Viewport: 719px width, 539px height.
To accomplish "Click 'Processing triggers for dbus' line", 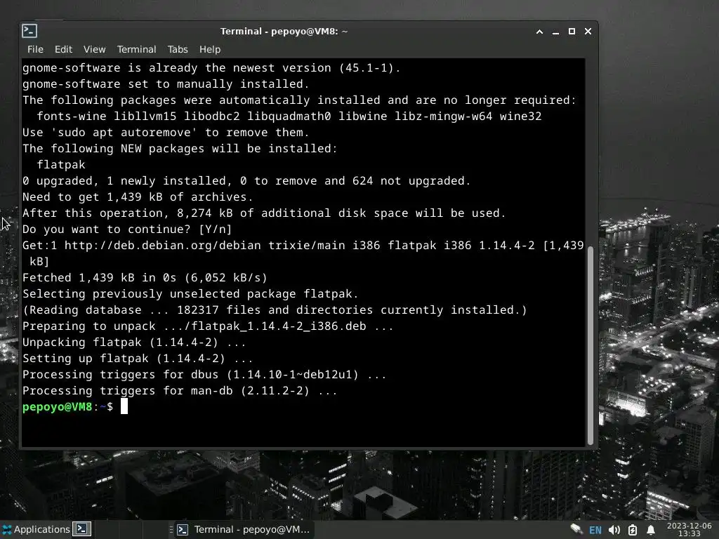I will (x=204, y=374).
